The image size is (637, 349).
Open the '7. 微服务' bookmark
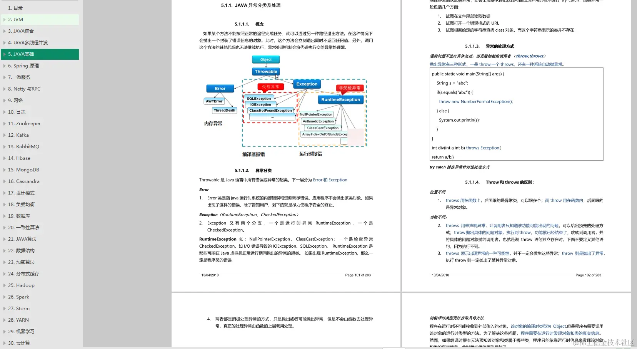click(x=19, y=77)
